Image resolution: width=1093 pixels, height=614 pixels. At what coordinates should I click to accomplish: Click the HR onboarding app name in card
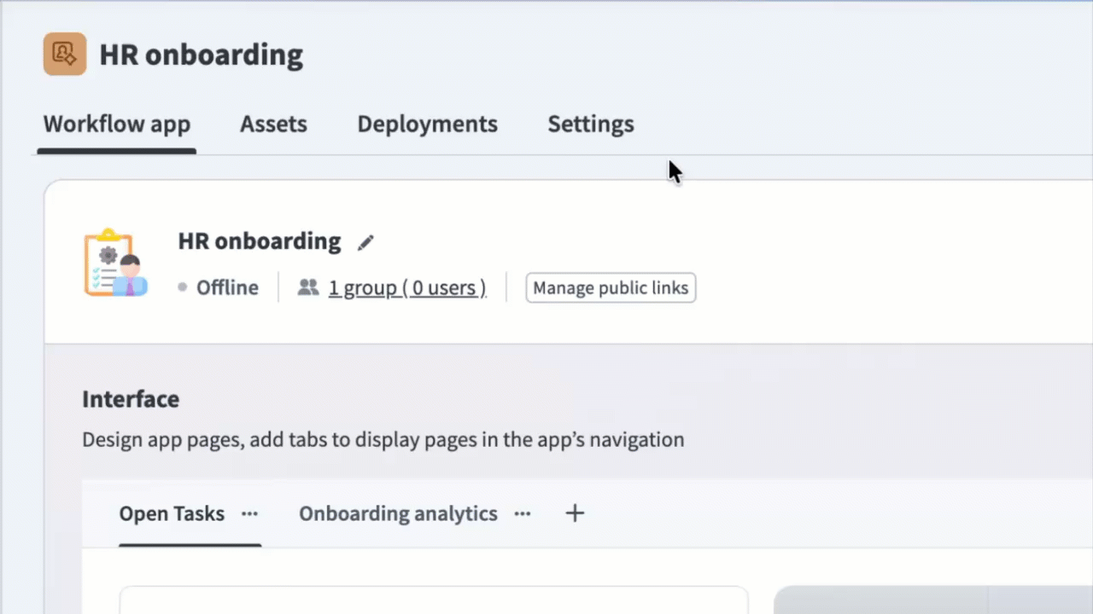pos(260,241)
